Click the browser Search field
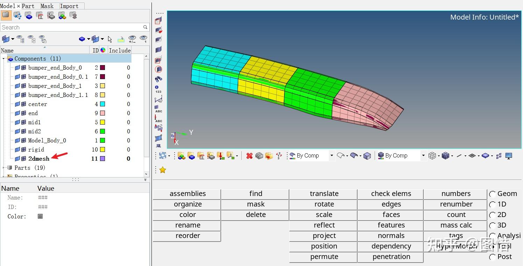 coord(72,27)
